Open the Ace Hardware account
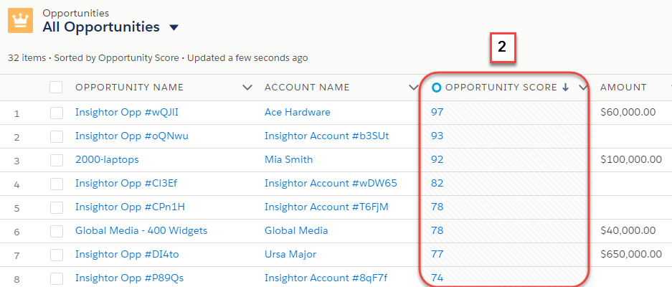 298,113
